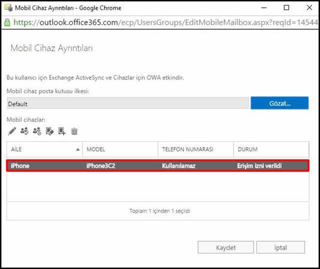The width and height of the screenshot is (320, 269).
Task: Click the block device access icon
Action: tap(37, 131)
